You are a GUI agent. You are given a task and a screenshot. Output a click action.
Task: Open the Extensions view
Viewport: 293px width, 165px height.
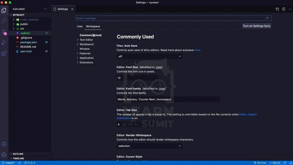tap(4, 54)
